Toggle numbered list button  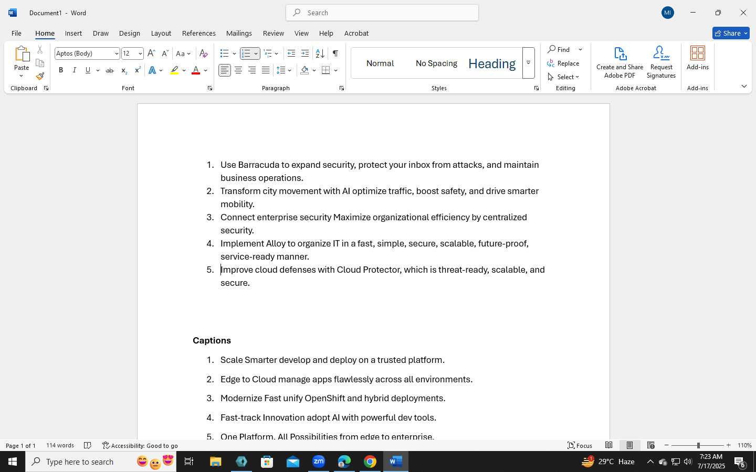click(246, 53)
